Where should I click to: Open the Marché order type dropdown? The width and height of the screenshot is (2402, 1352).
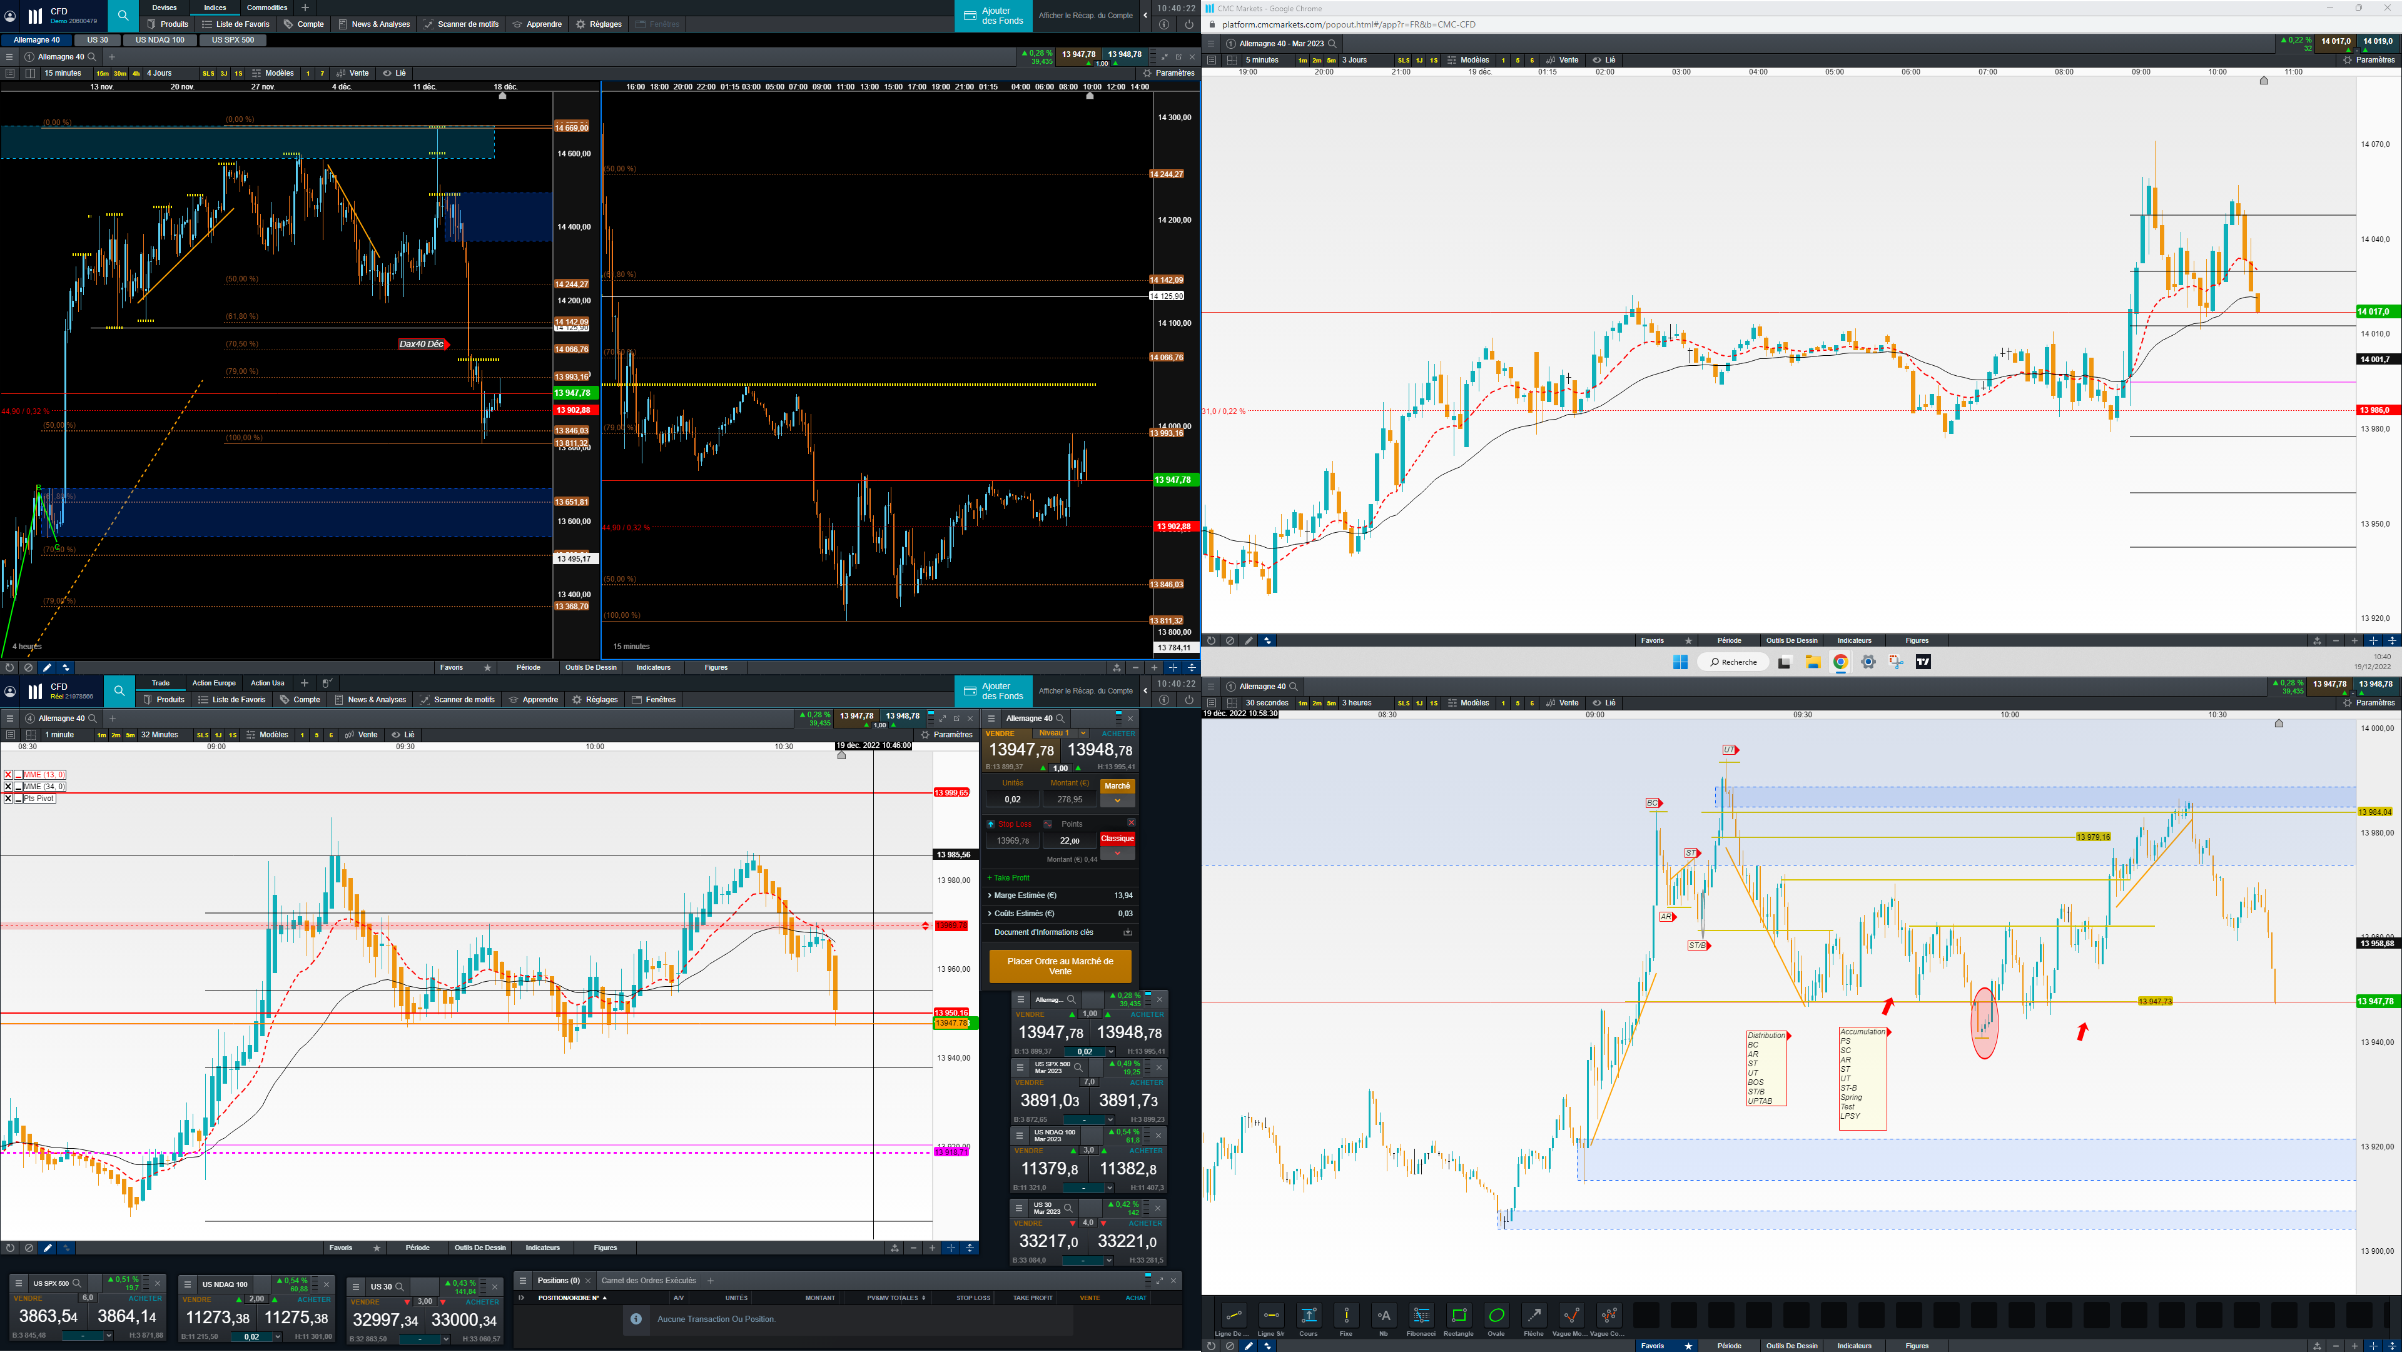pyautogui.click(x=1117, y=800)
